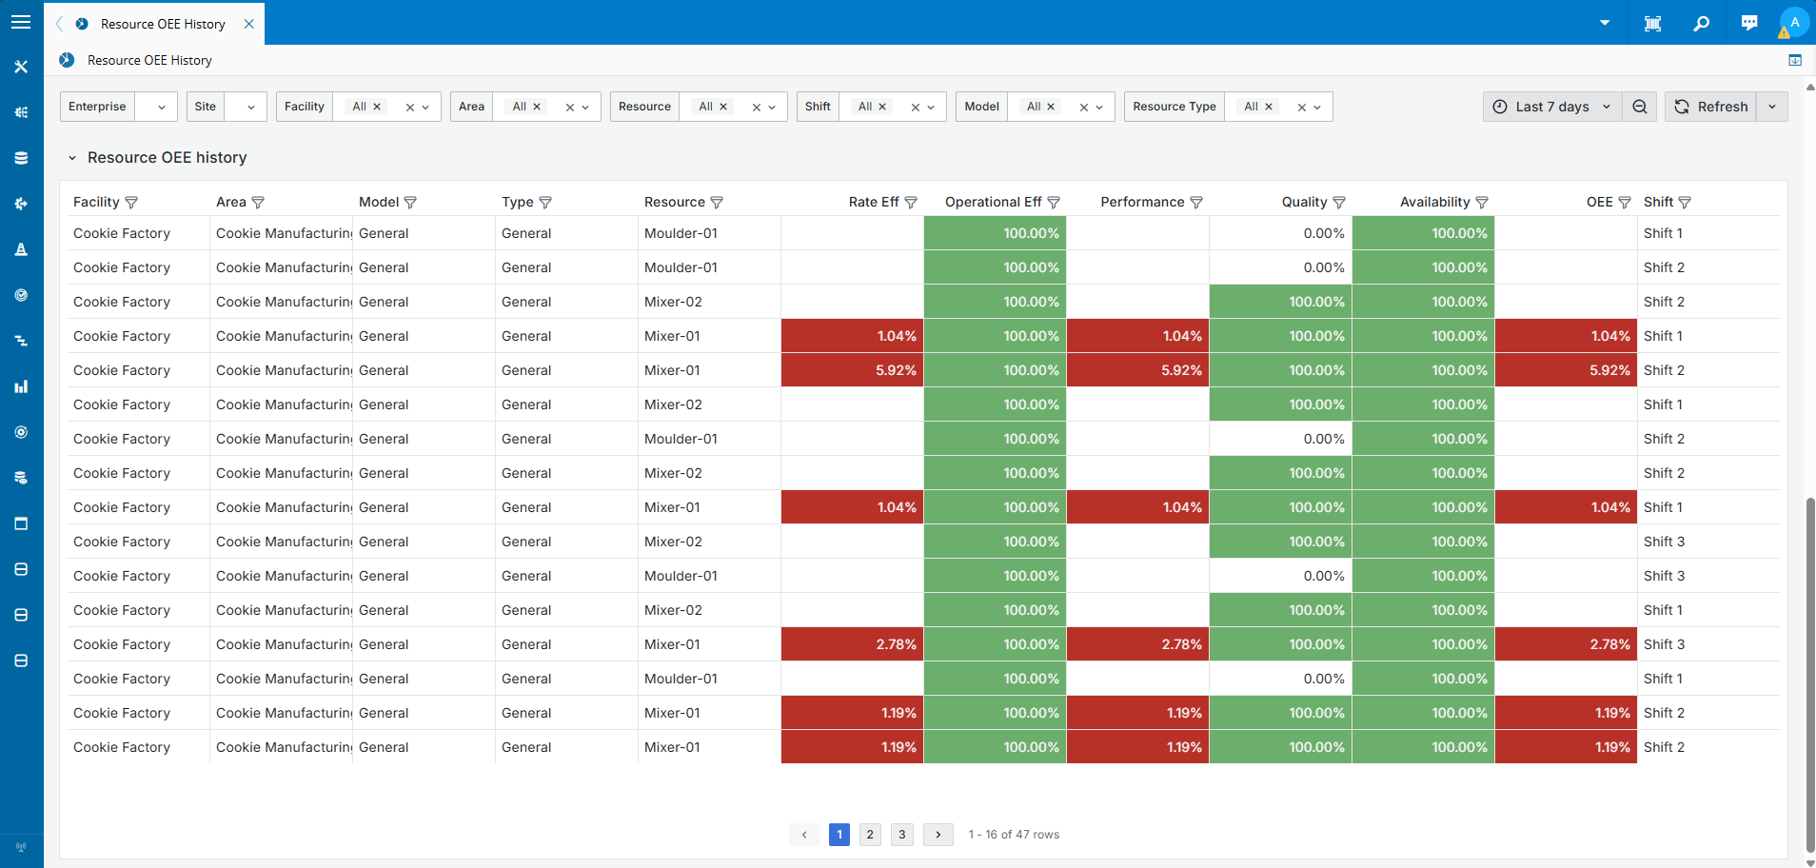The image size is (1816, 868).
Task: Click the barcode scanner icon in header
Action: tap(1652, 24)
